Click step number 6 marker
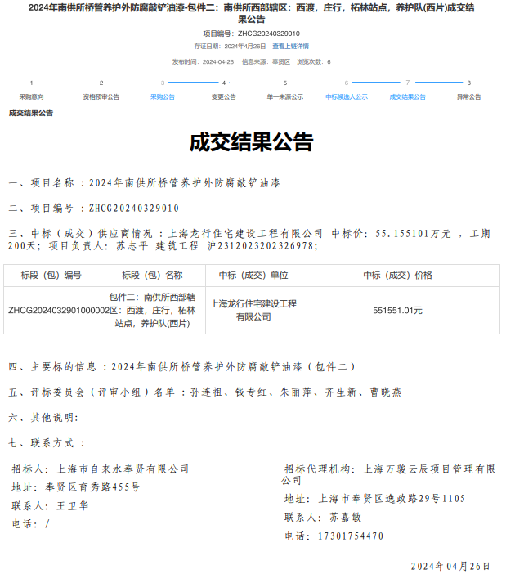Image resolution: width=506 pixels, height=574 pixels. (x=347, y=83)
